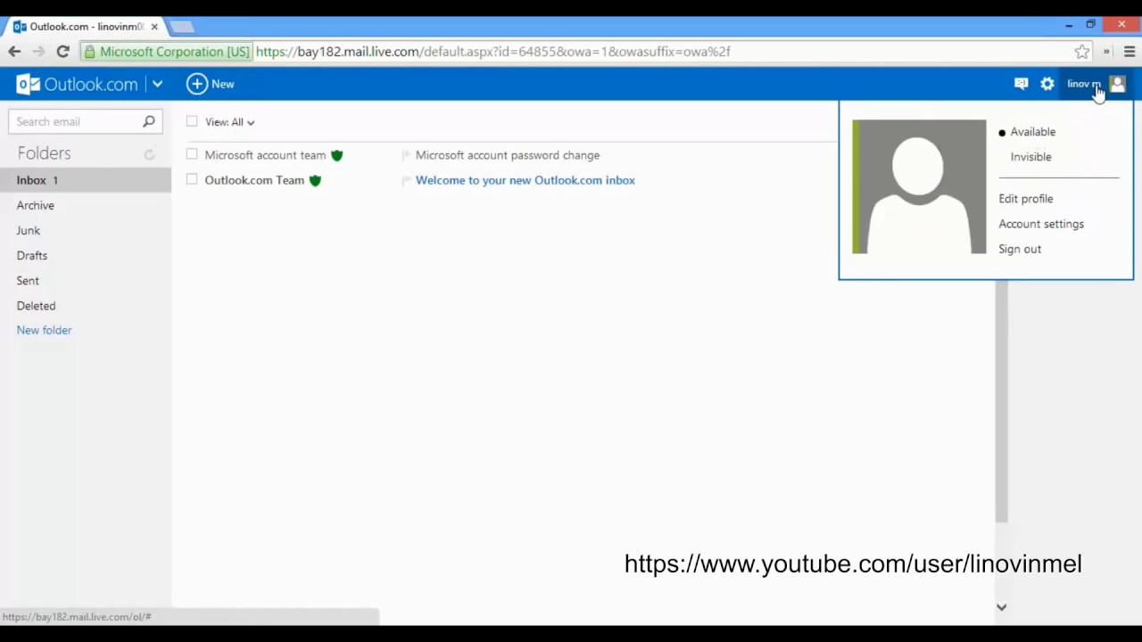Click the Microsoft Corporation security badge
The image size is (1142, 642).
point(167,52)
